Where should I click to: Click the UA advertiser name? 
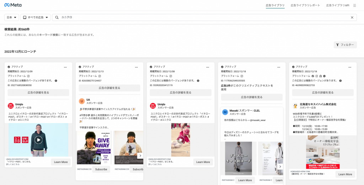[88, 100]
